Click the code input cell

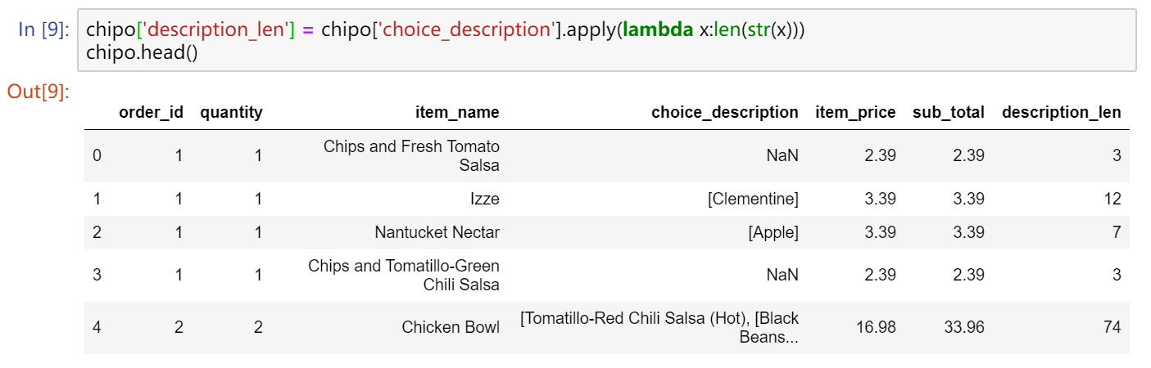[606, 41]
